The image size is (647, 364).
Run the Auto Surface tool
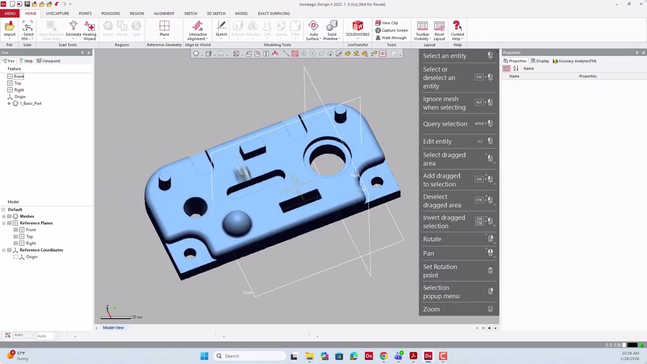pyautogui.click(x=313, y=30)
